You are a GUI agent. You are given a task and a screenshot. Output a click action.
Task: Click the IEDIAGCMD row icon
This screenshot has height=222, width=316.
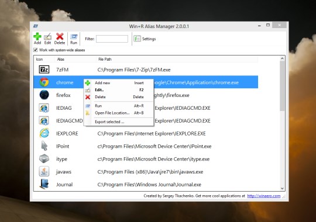point(44,120)
